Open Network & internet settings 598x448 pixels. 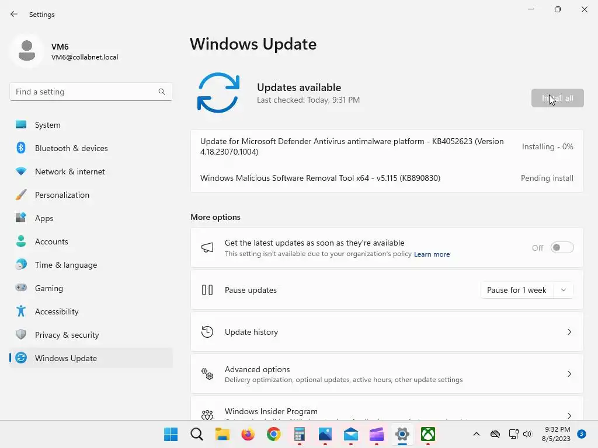[x=91, y=171]
